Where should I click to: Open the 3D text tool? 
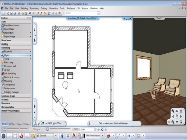pyautogui.click(x=8, y=70)
